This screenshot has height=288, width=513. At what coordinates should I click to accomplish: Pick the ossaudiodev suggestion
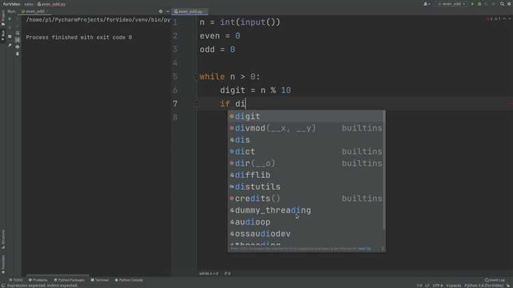coord(306,234)
